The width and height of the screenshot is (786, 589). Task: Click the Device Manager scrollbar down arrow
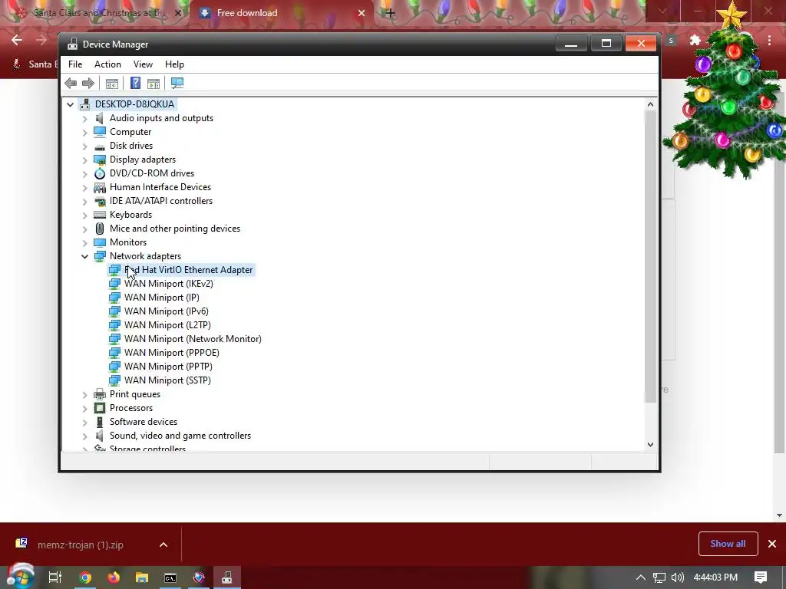point(650,445)
